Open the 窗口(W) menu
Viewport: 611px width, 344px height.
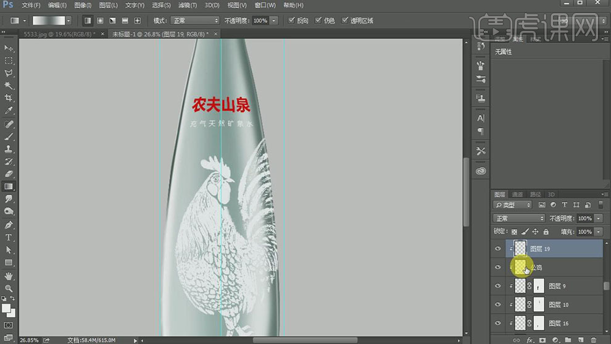point(265,5)
